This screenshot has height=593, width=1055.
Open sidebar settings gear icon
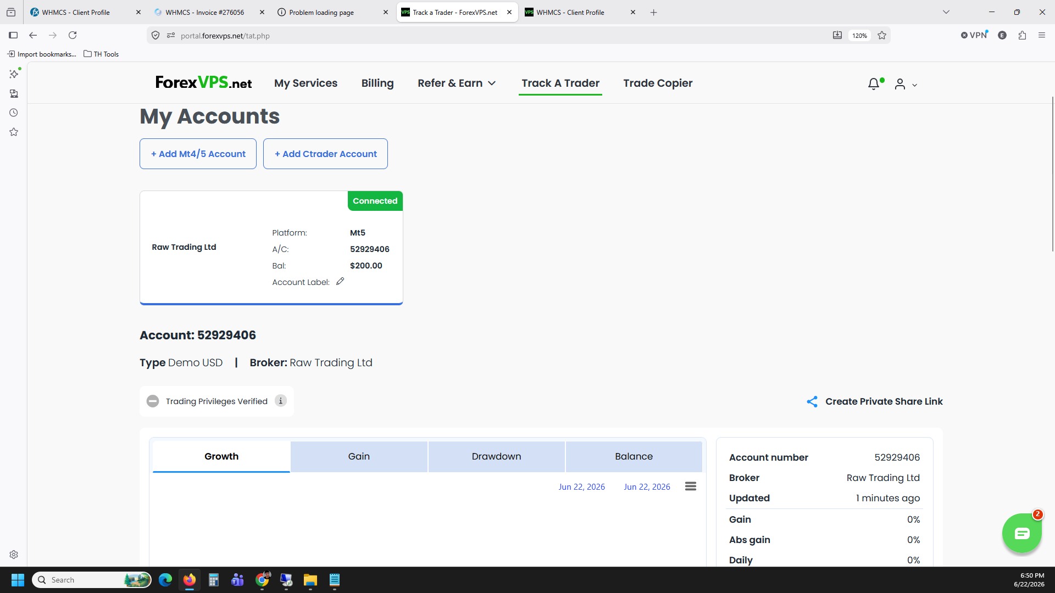[14, 555]
